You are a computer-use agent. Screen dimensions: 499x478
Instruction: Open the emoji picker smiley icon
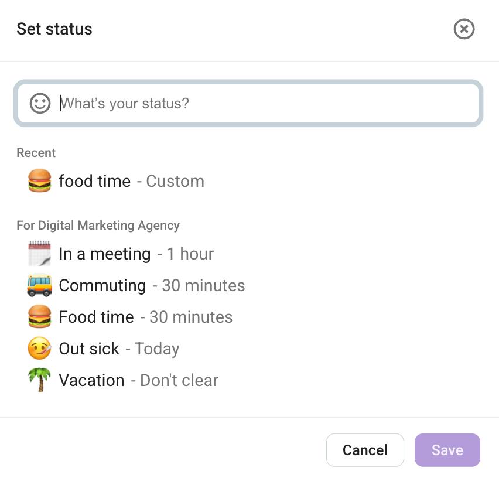40,103
